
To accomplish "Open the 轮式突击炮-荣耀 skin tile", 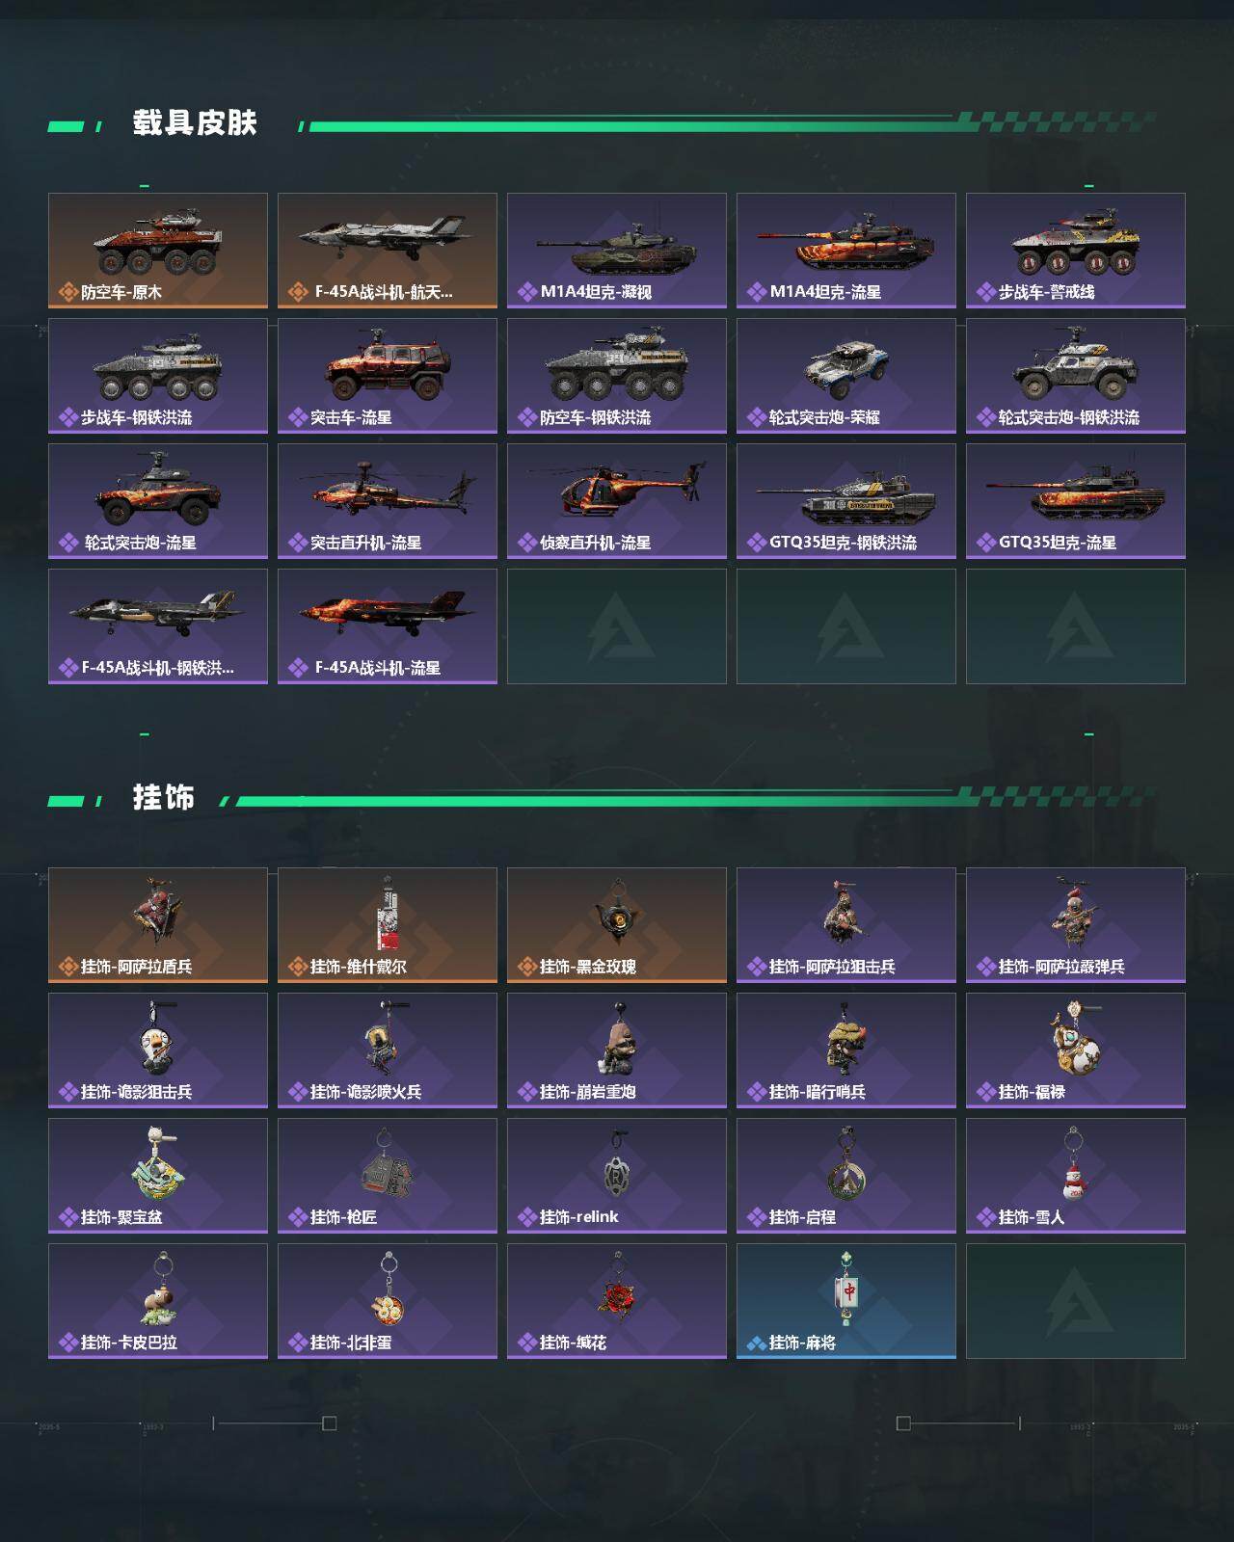I will click(x=846, y=376).
